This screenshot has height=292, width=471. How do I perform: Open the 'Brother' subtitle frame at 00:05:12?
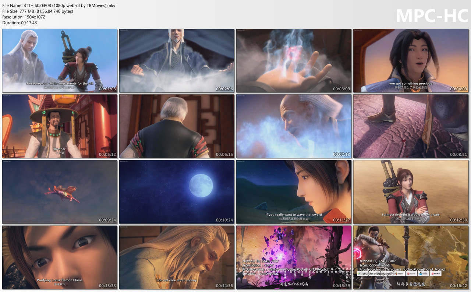(x=60, y=126)
